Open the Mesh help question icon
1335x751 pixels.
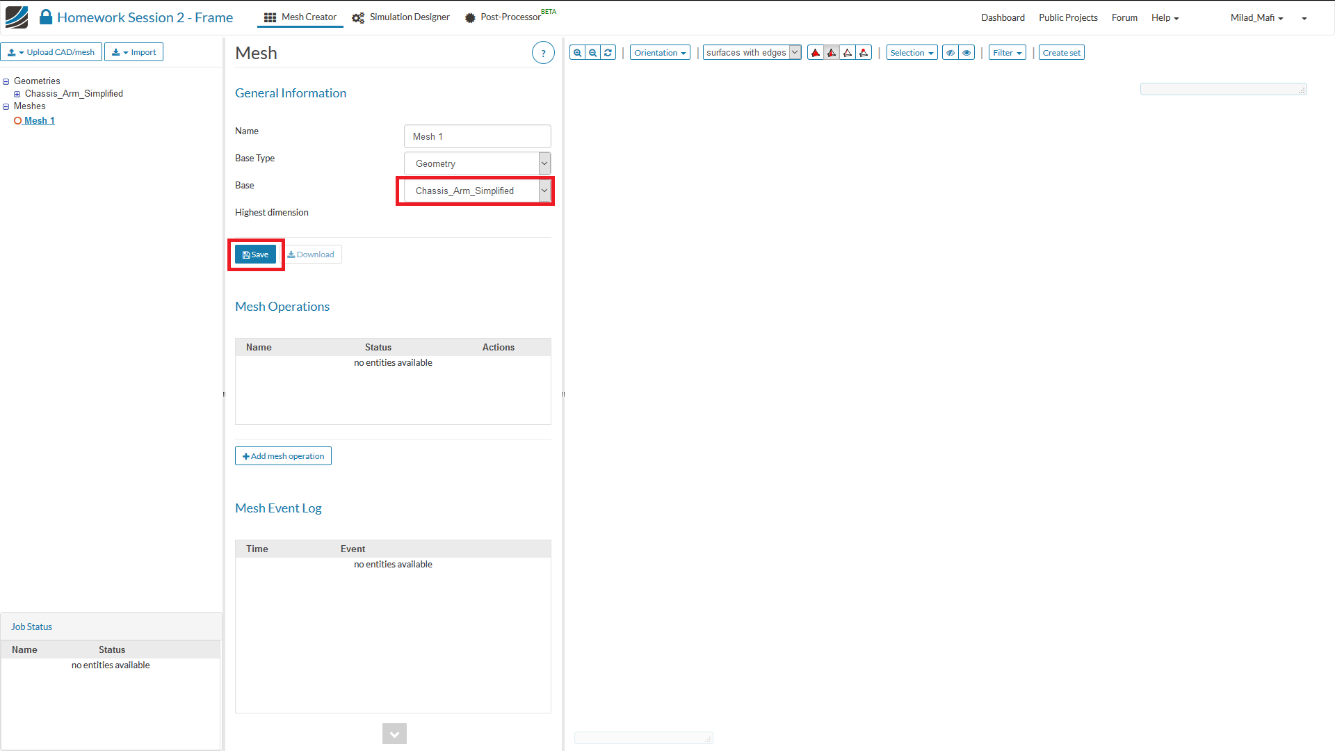pyautogui.click(x=543, y=53)
